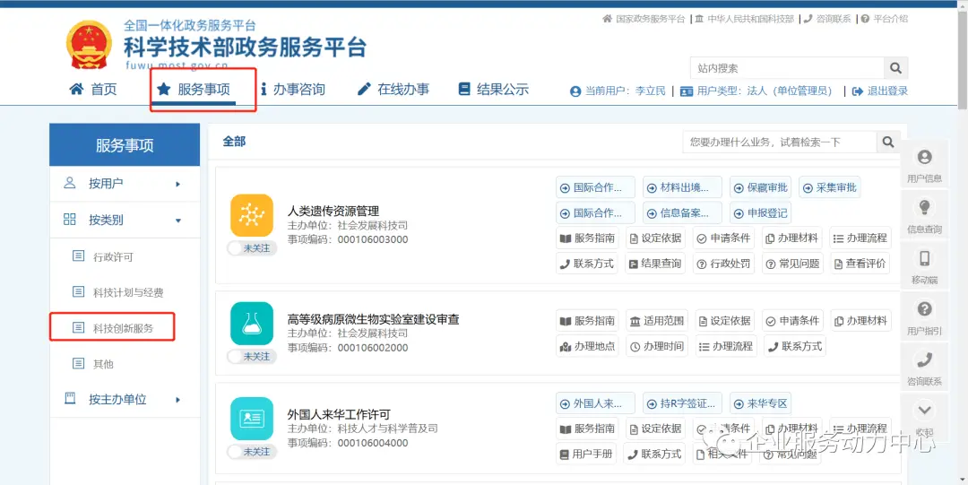Screen dimensions: 968x485
Task: Click the 退出登录 link
Action: click(879, 91)
